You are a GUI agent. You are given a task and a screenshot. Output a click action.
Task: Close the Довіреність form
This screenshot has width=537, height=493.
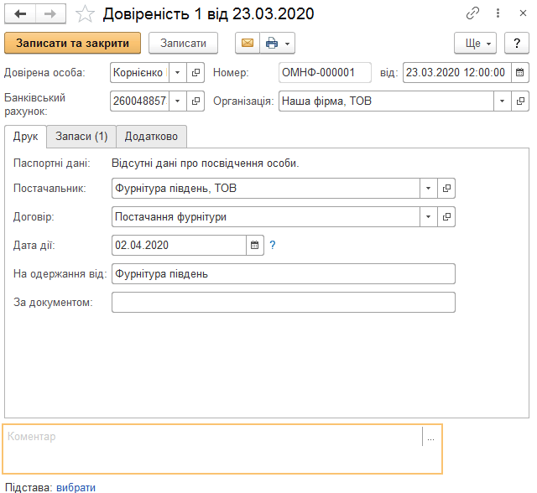click(x=523, y=13)
